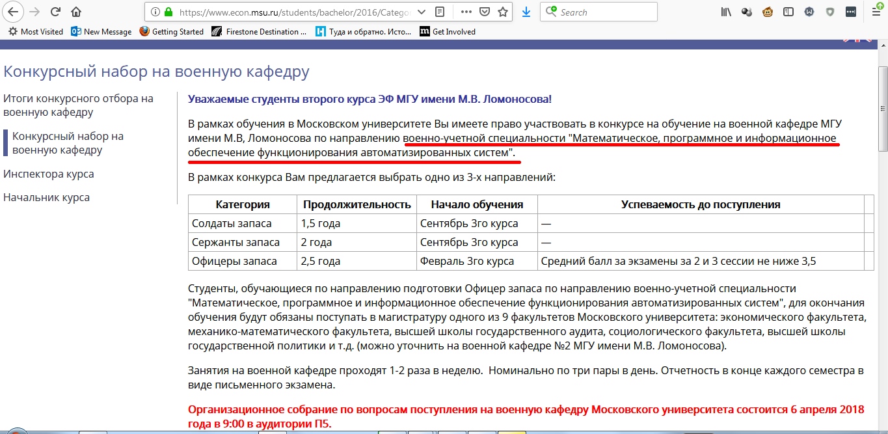Open the Greasemonkey monkey extension
This screenshot has width=888, height=434.
[x=768, y=12]
